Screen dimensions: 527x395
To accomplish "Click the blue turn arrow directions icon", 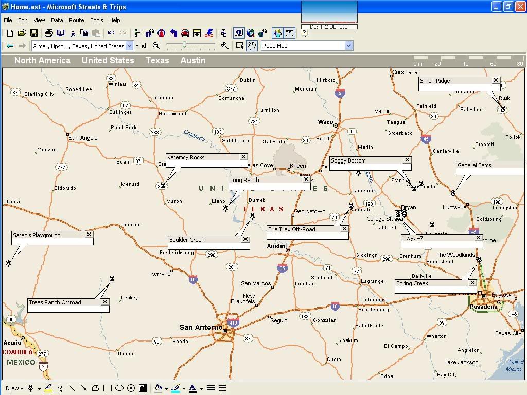I will [173, 33].
